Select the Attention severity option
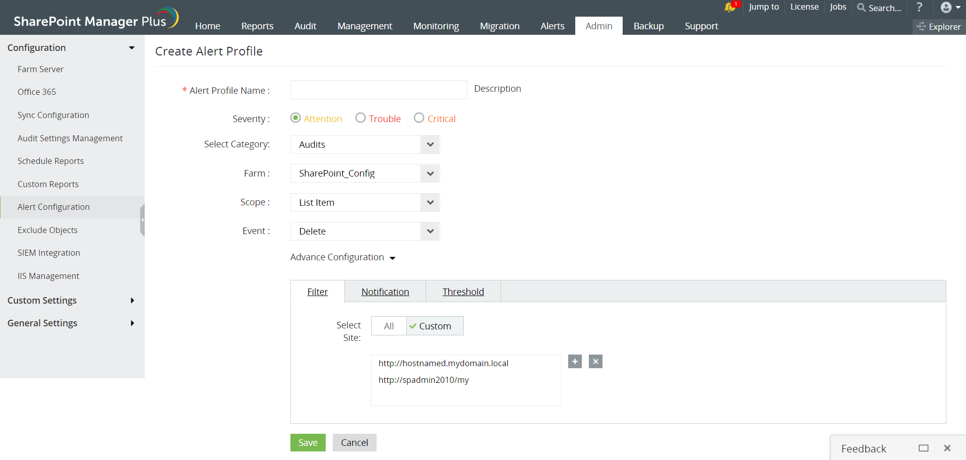The image size is (966, 460). click(295, 118)
